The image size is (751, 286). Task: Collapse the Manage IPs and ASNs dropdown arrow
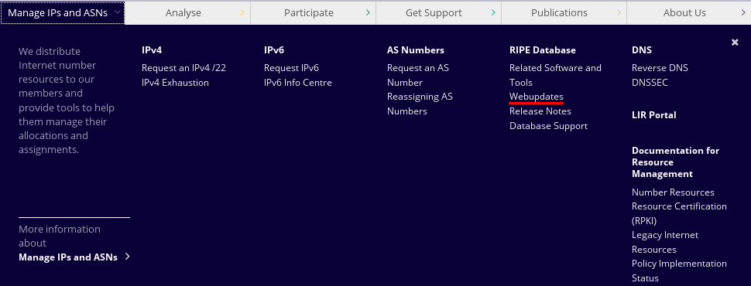pyautogui.click(x=118, y=13)
